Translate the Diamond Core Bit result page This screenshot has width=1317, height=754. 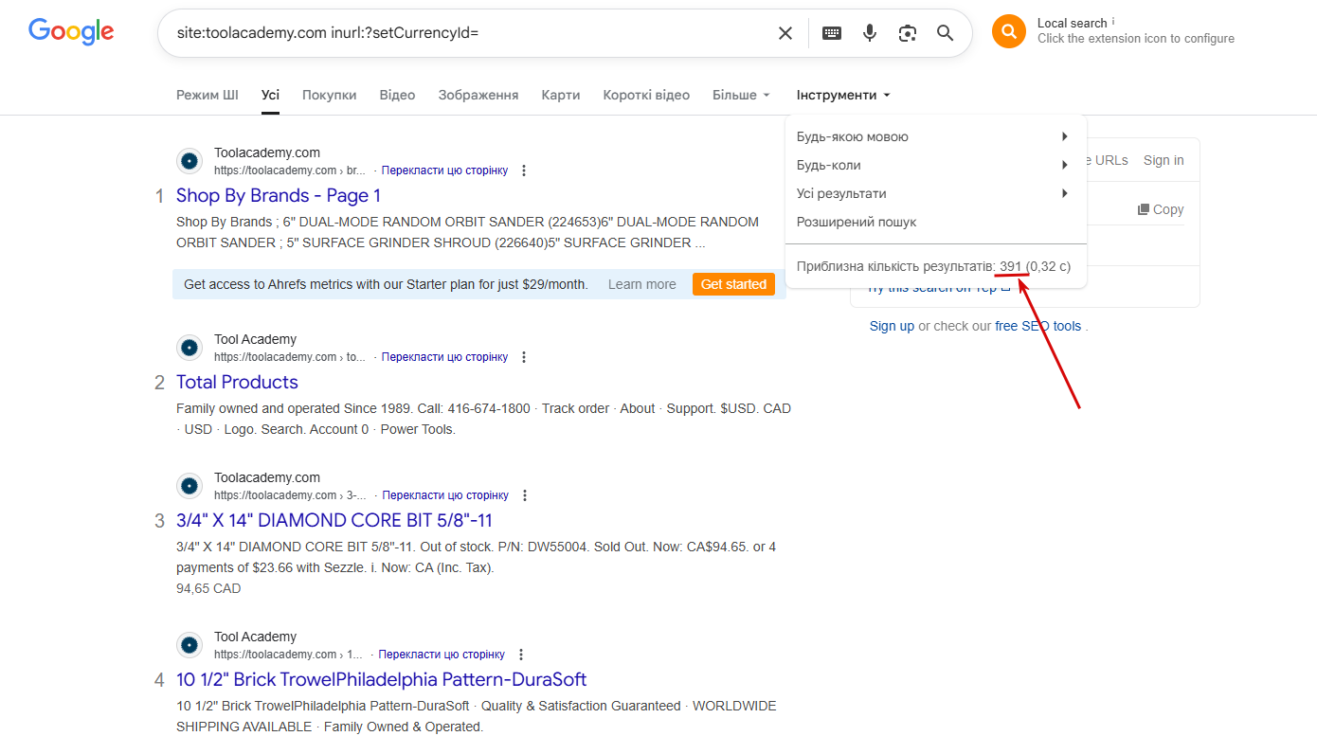point(445,495)
